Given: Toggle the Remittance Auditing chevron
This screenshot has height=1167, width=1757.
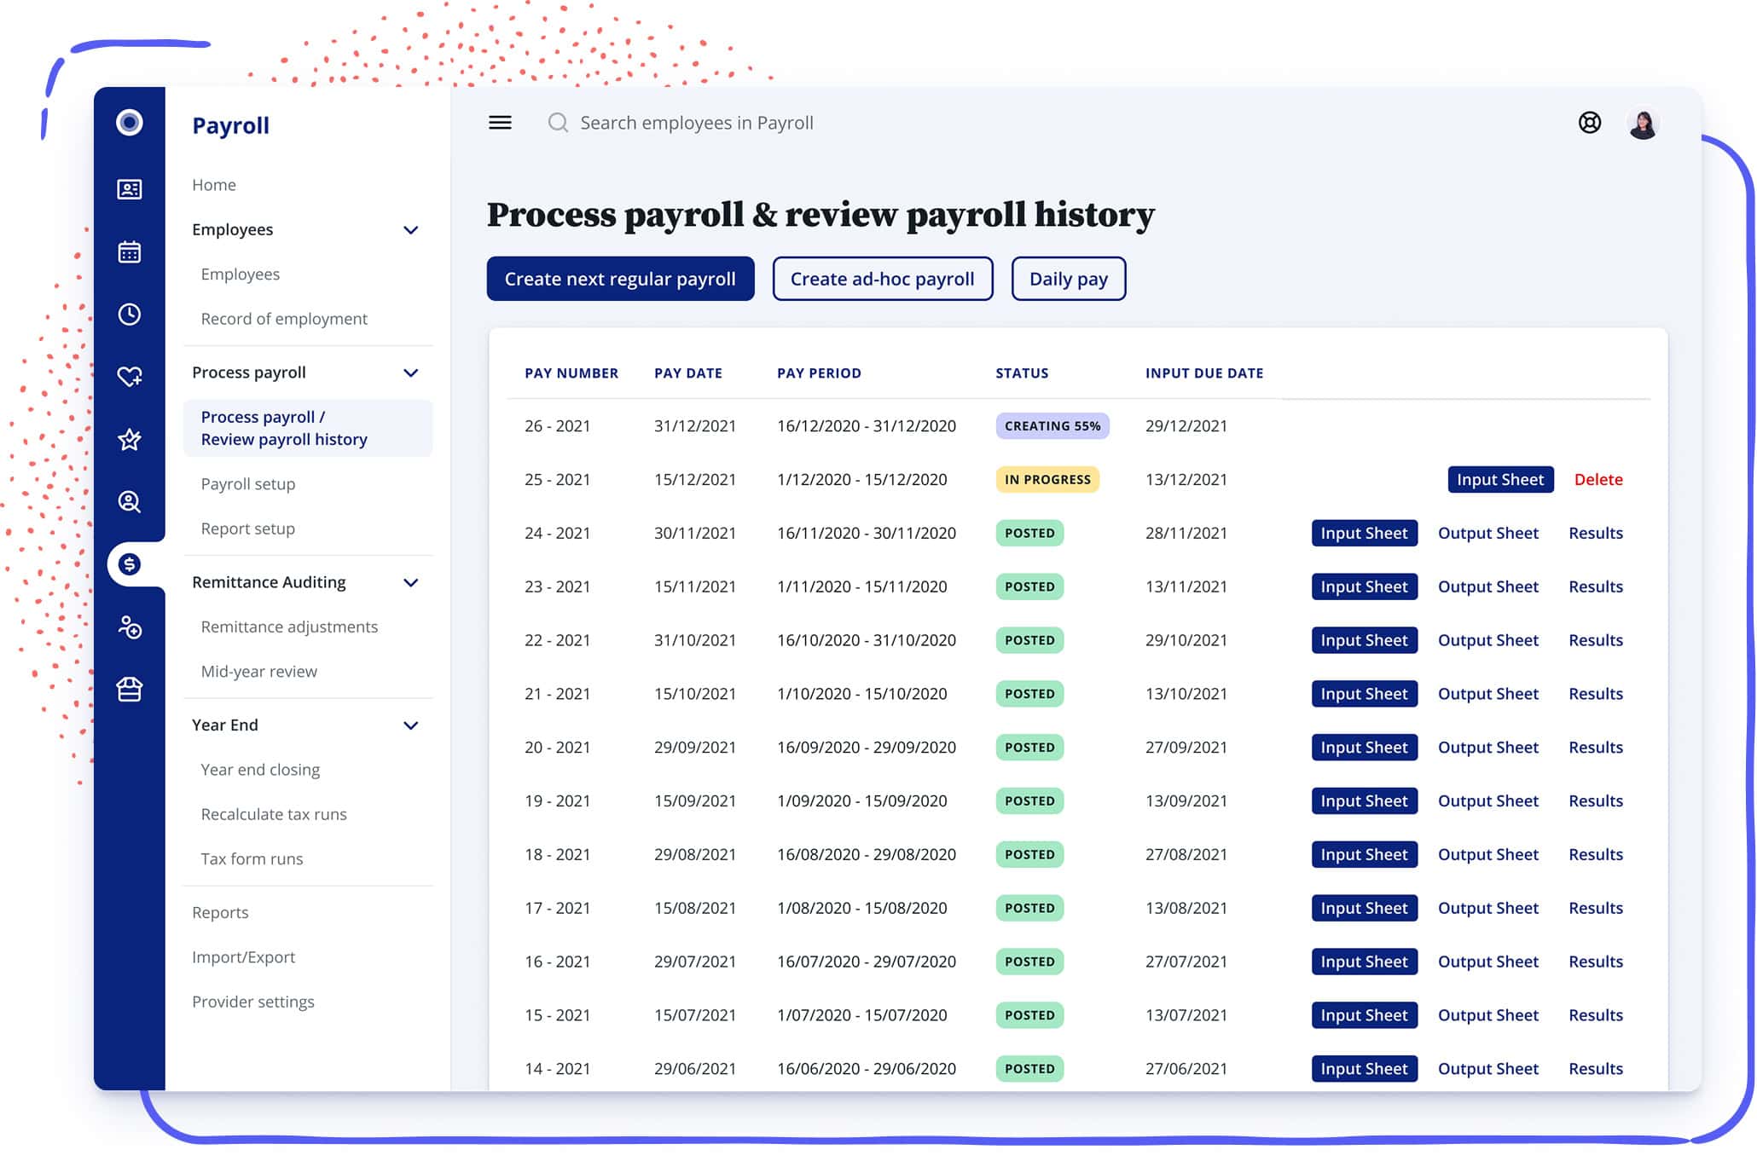Looking at the screenshot, I should tap(410, 582).
